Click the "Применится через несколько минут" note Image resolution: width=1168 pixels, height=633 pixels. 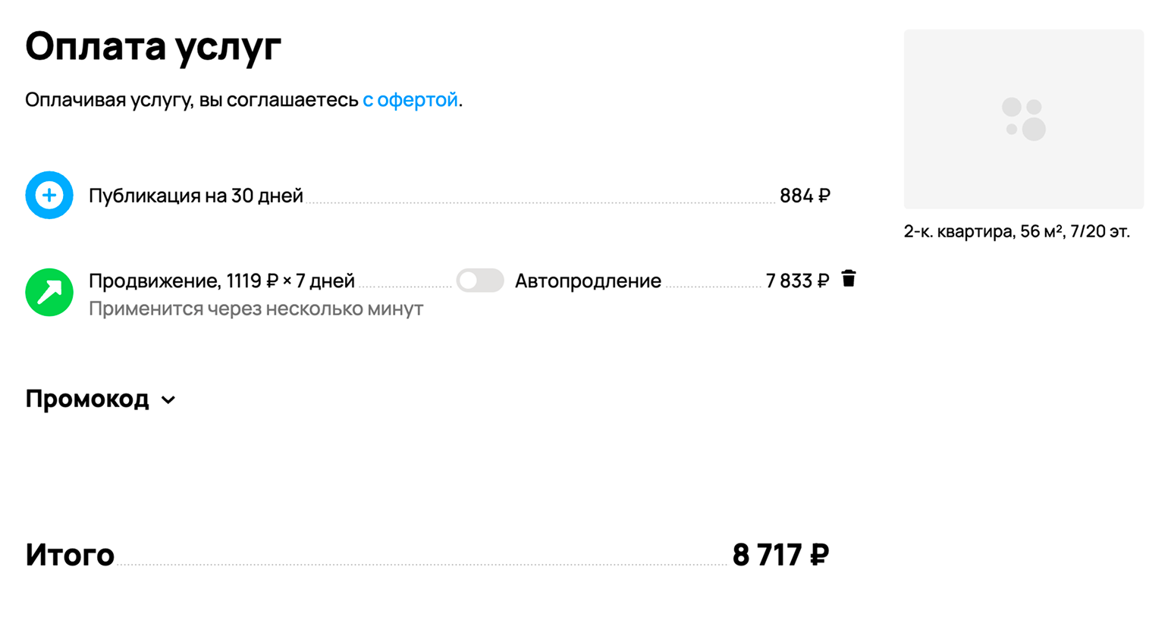256,309
